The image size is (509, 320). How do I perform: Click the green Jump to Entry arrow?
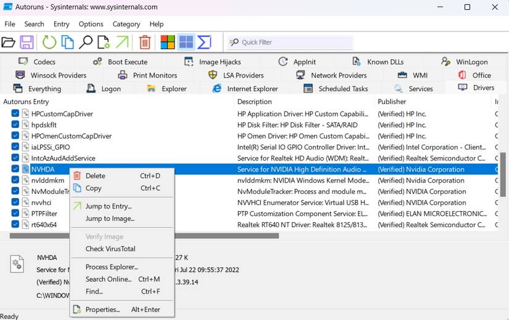tap(123, 42)
